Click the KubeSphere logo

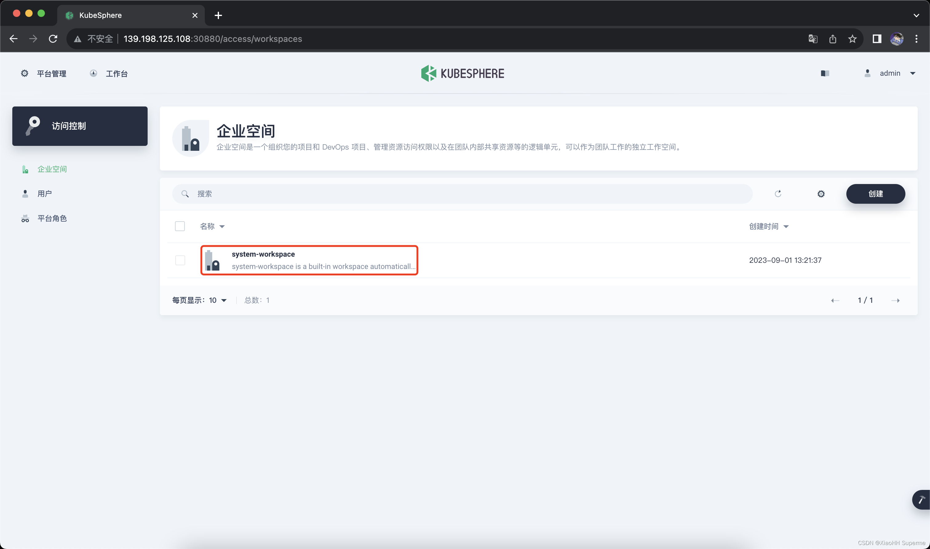[463, 73]
